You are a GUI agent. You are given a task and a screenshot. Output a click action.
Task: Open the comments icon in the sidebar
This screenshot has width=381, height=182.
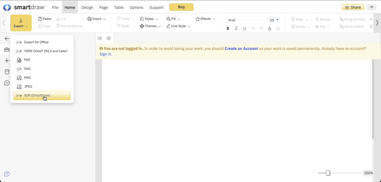click(7, 83)
